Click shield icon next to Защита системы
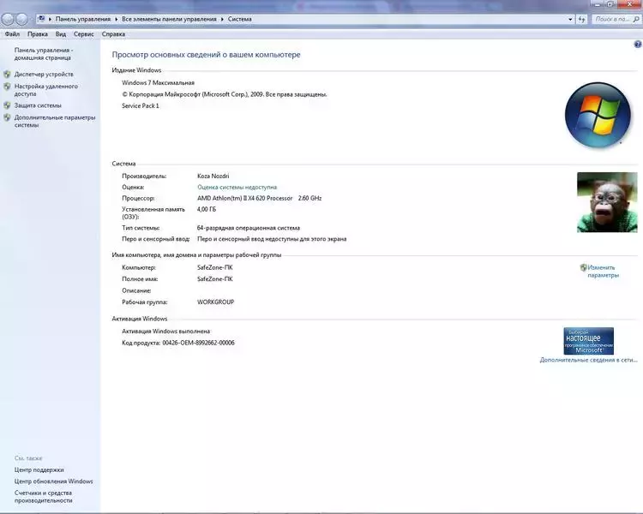The image size is (643, 514). [x=7, y=105]
